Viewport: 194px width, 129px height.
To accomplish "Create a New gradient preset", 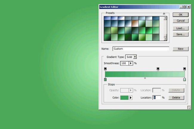I will point(181,49).
